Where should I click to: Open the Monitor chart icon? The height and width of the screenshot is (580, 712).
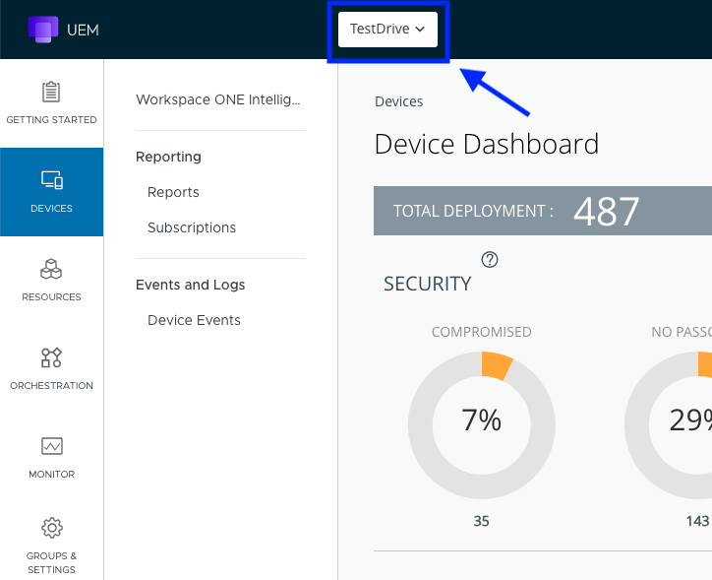[51, 446]
